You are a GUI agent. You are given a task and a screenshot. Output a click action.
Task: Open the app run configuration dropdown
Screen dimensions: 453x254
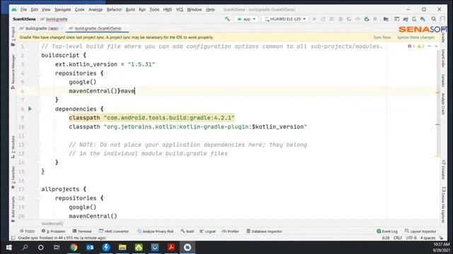point(246,19)
